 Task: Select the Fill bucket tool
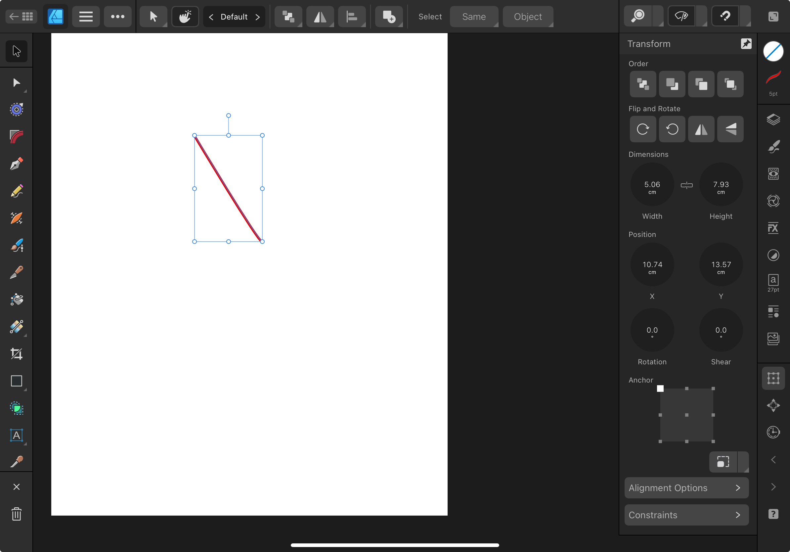click(16, 300)
